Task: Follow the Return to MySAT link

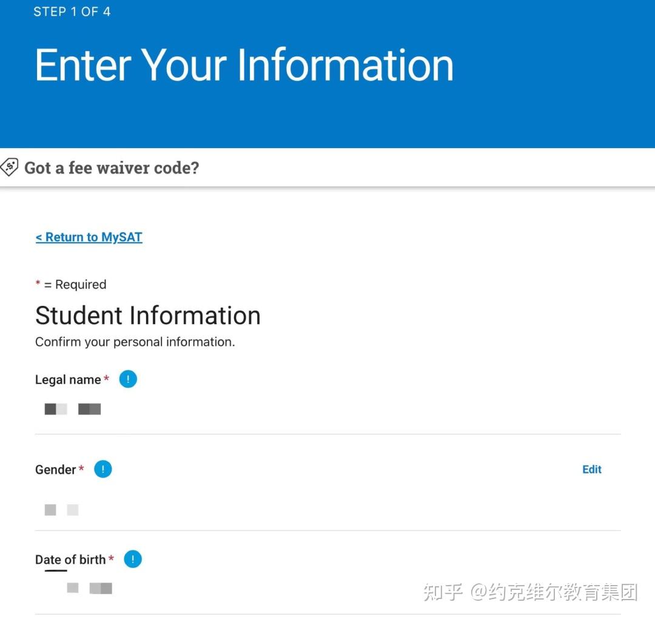Action: coord(89,237)
